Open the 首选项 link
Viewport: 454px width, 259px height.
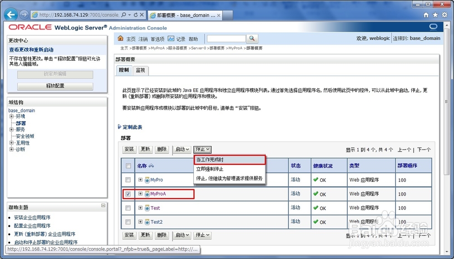click(x=158, y=39)
